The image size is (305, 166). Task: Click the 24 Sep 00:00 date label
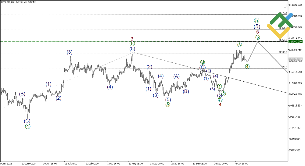[221, 164]
